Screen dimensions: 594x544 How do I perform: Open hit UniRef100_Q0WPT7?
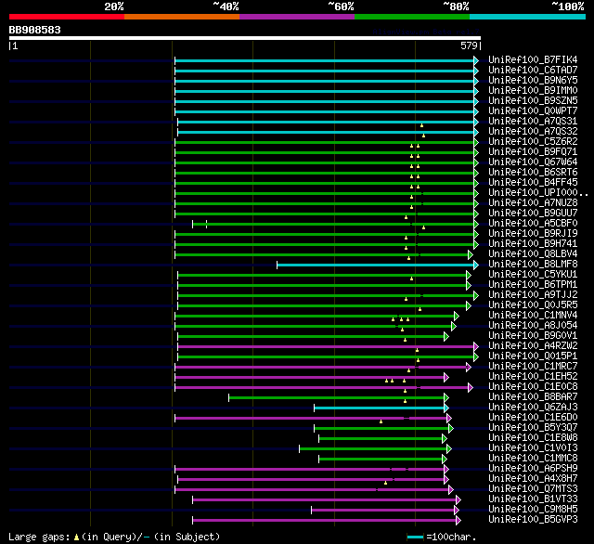(x=533, y=111)
